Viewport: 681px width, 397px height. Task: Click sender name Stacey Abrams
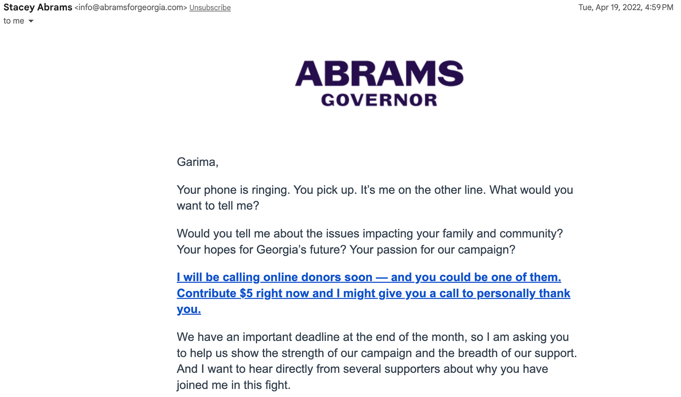tap(38, 7)
